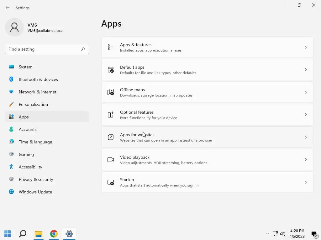This screenshot has width=321, height=240.
Task: Expand Apps & features chevron arrow
Action: tap(306, 47)
